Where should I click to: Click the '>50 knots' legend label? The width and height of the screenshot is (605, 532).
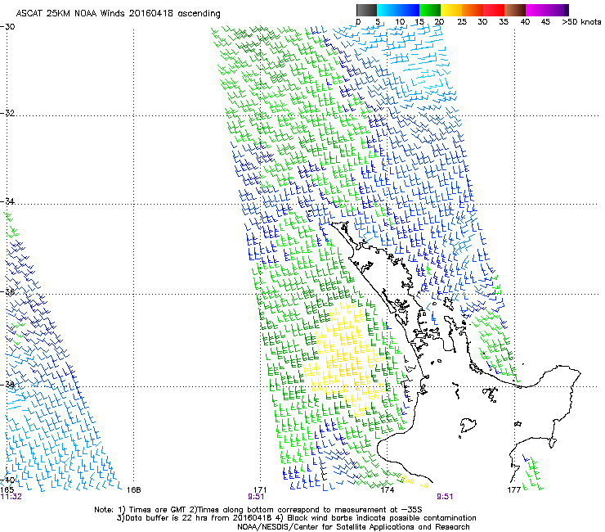(581, 22)
